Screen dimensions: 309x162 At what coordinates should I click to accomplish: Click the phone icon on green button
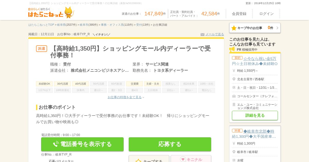pyautogui.click(x=56, y=144)
